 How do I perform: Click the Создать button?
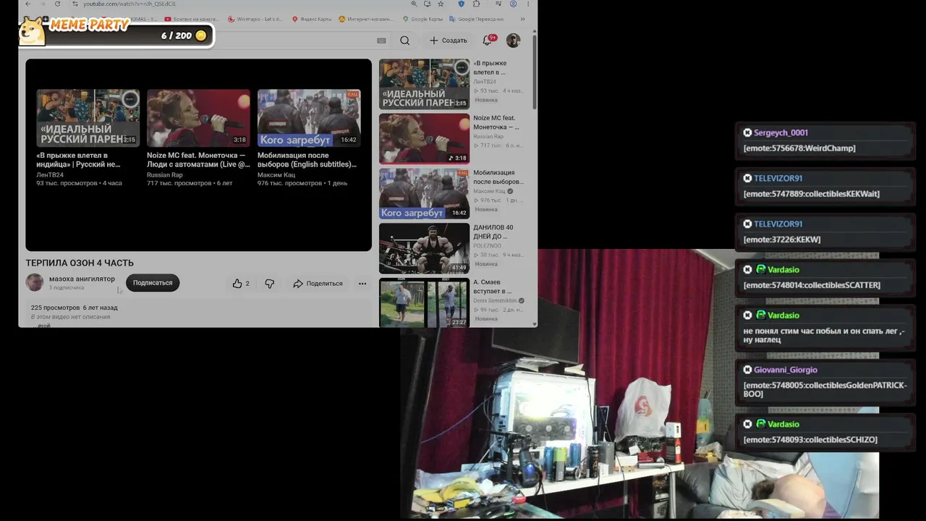[449, 41]
